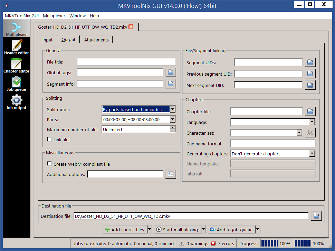Open the Help menu
The height and width of the screenshot is (251, 335).
tap(94, 16)
